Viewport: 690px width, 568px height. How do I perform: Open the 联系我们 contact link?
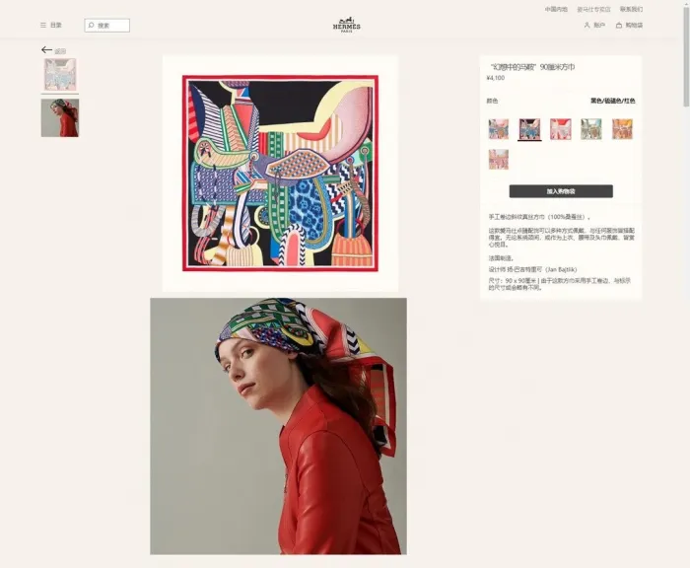click(x=631, y=9)
